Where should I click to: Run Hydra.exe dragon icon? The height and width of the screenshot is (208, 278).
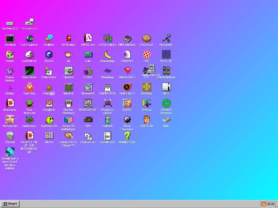29,120
